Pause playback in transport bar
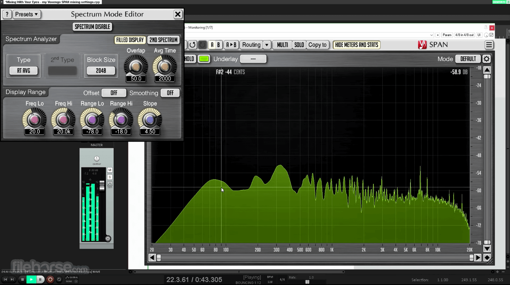The width and height of the screenshot is (510, 285). pos(40,280)
